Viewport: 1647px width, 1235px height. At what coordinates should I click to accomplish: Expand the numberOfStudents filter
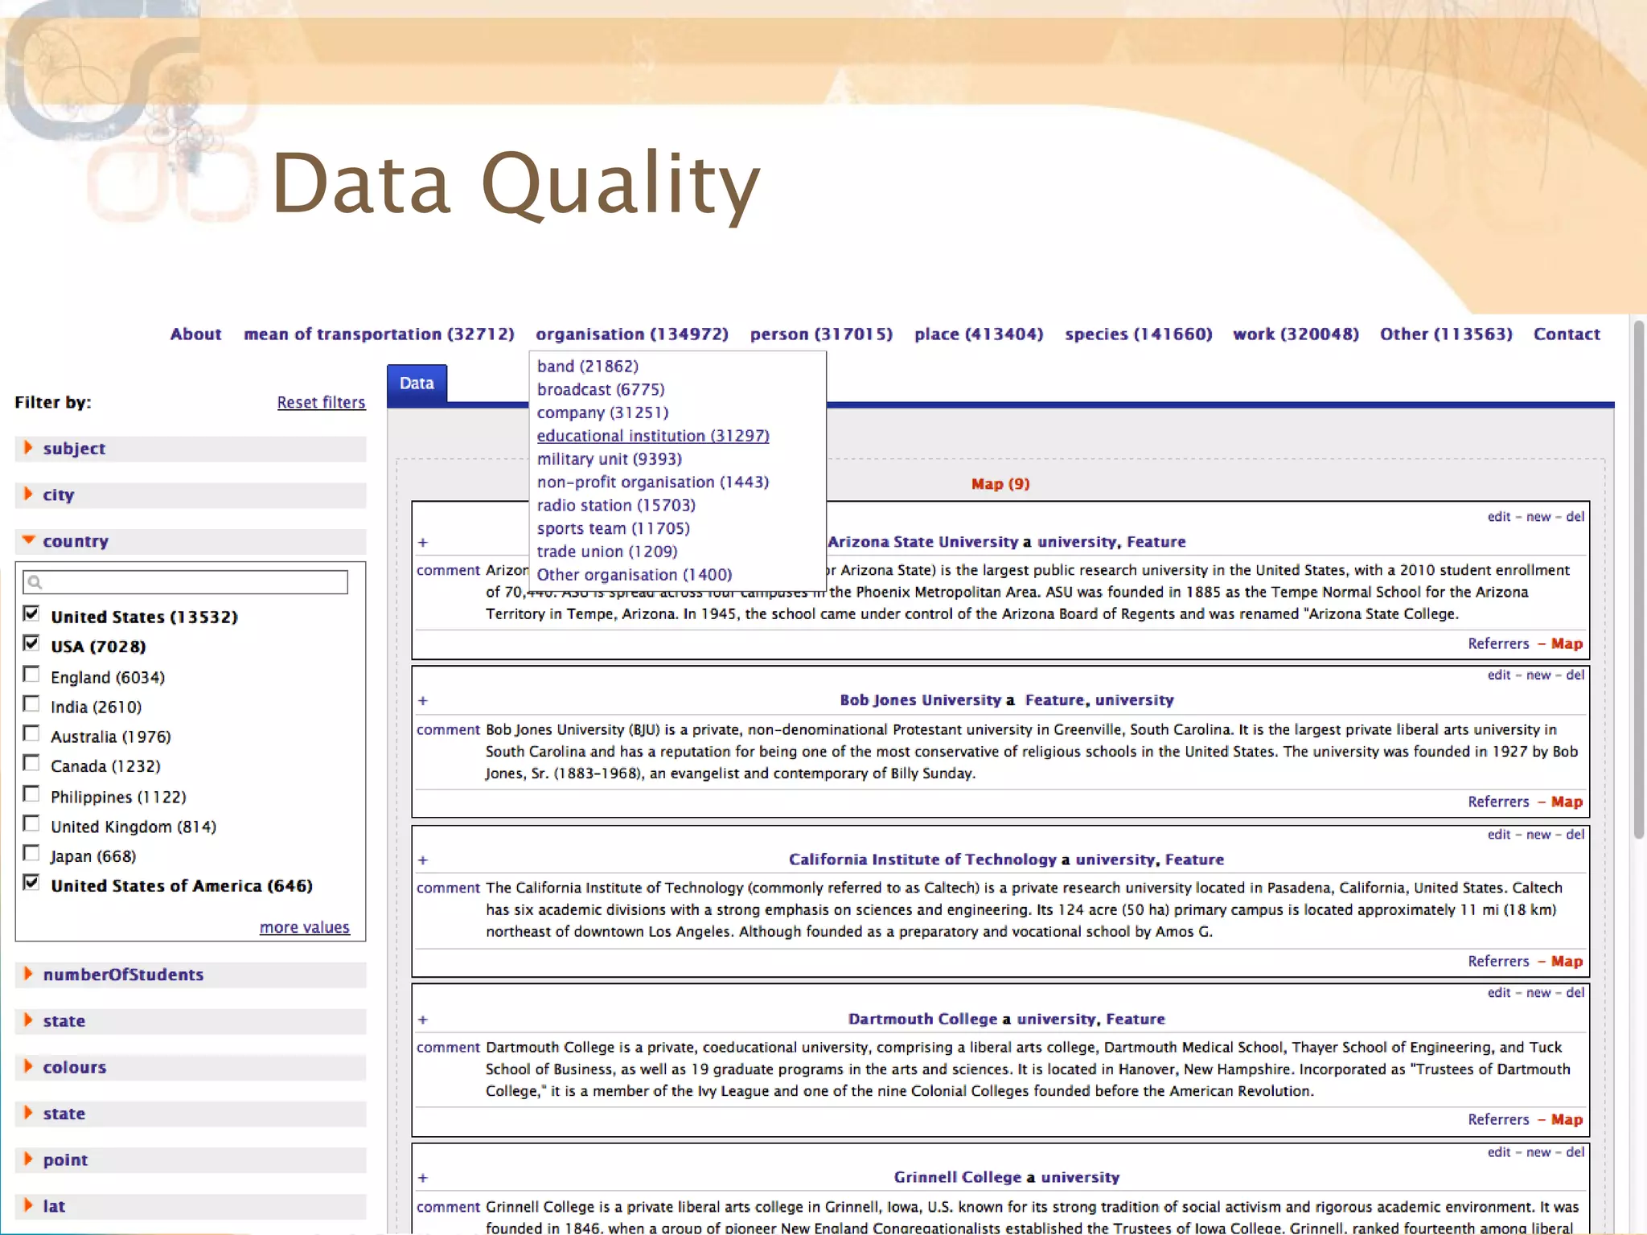coord(191,974)
